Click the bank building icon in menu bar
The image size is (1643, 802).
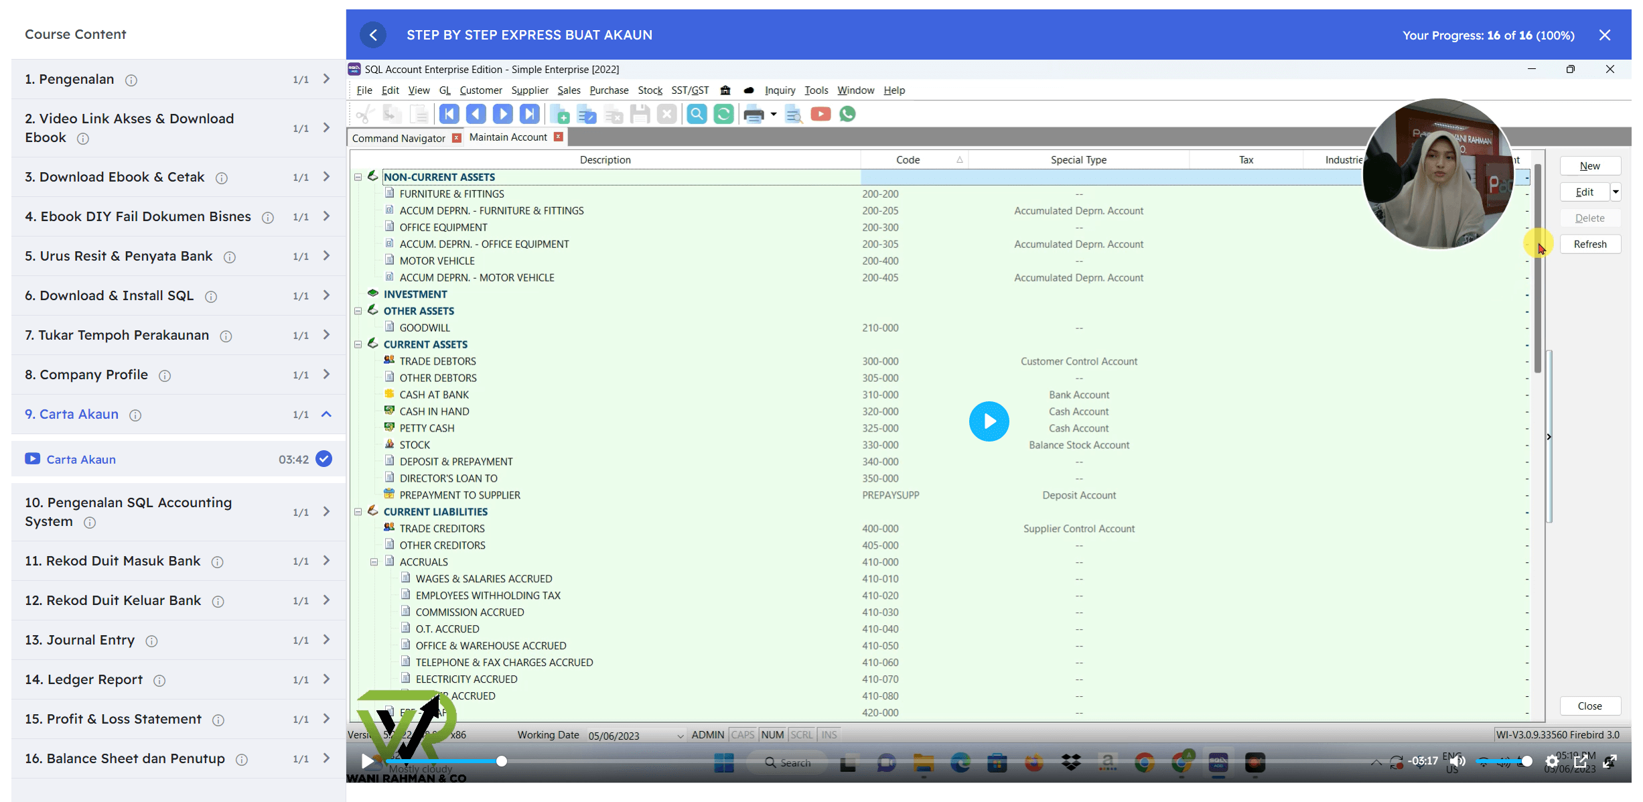[x=725, y=90]
